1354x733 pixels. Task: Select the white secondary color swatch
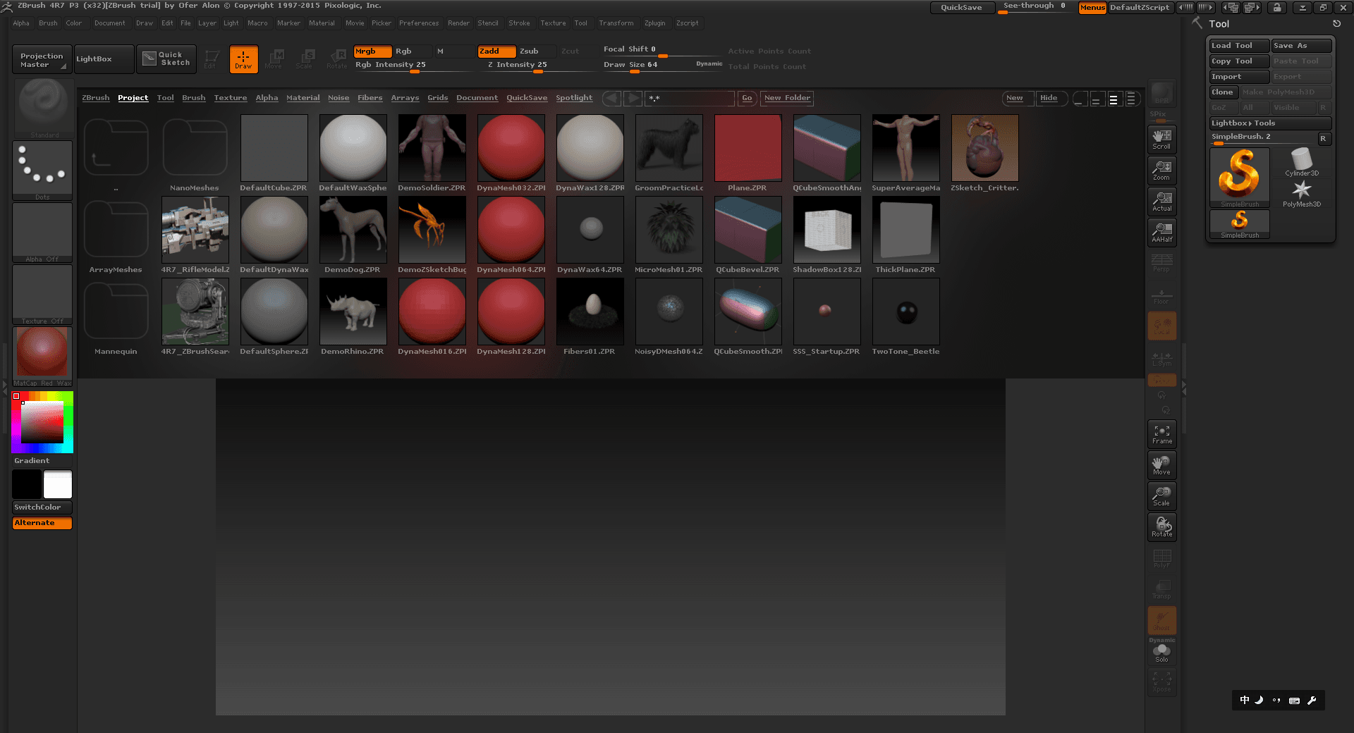58,485
